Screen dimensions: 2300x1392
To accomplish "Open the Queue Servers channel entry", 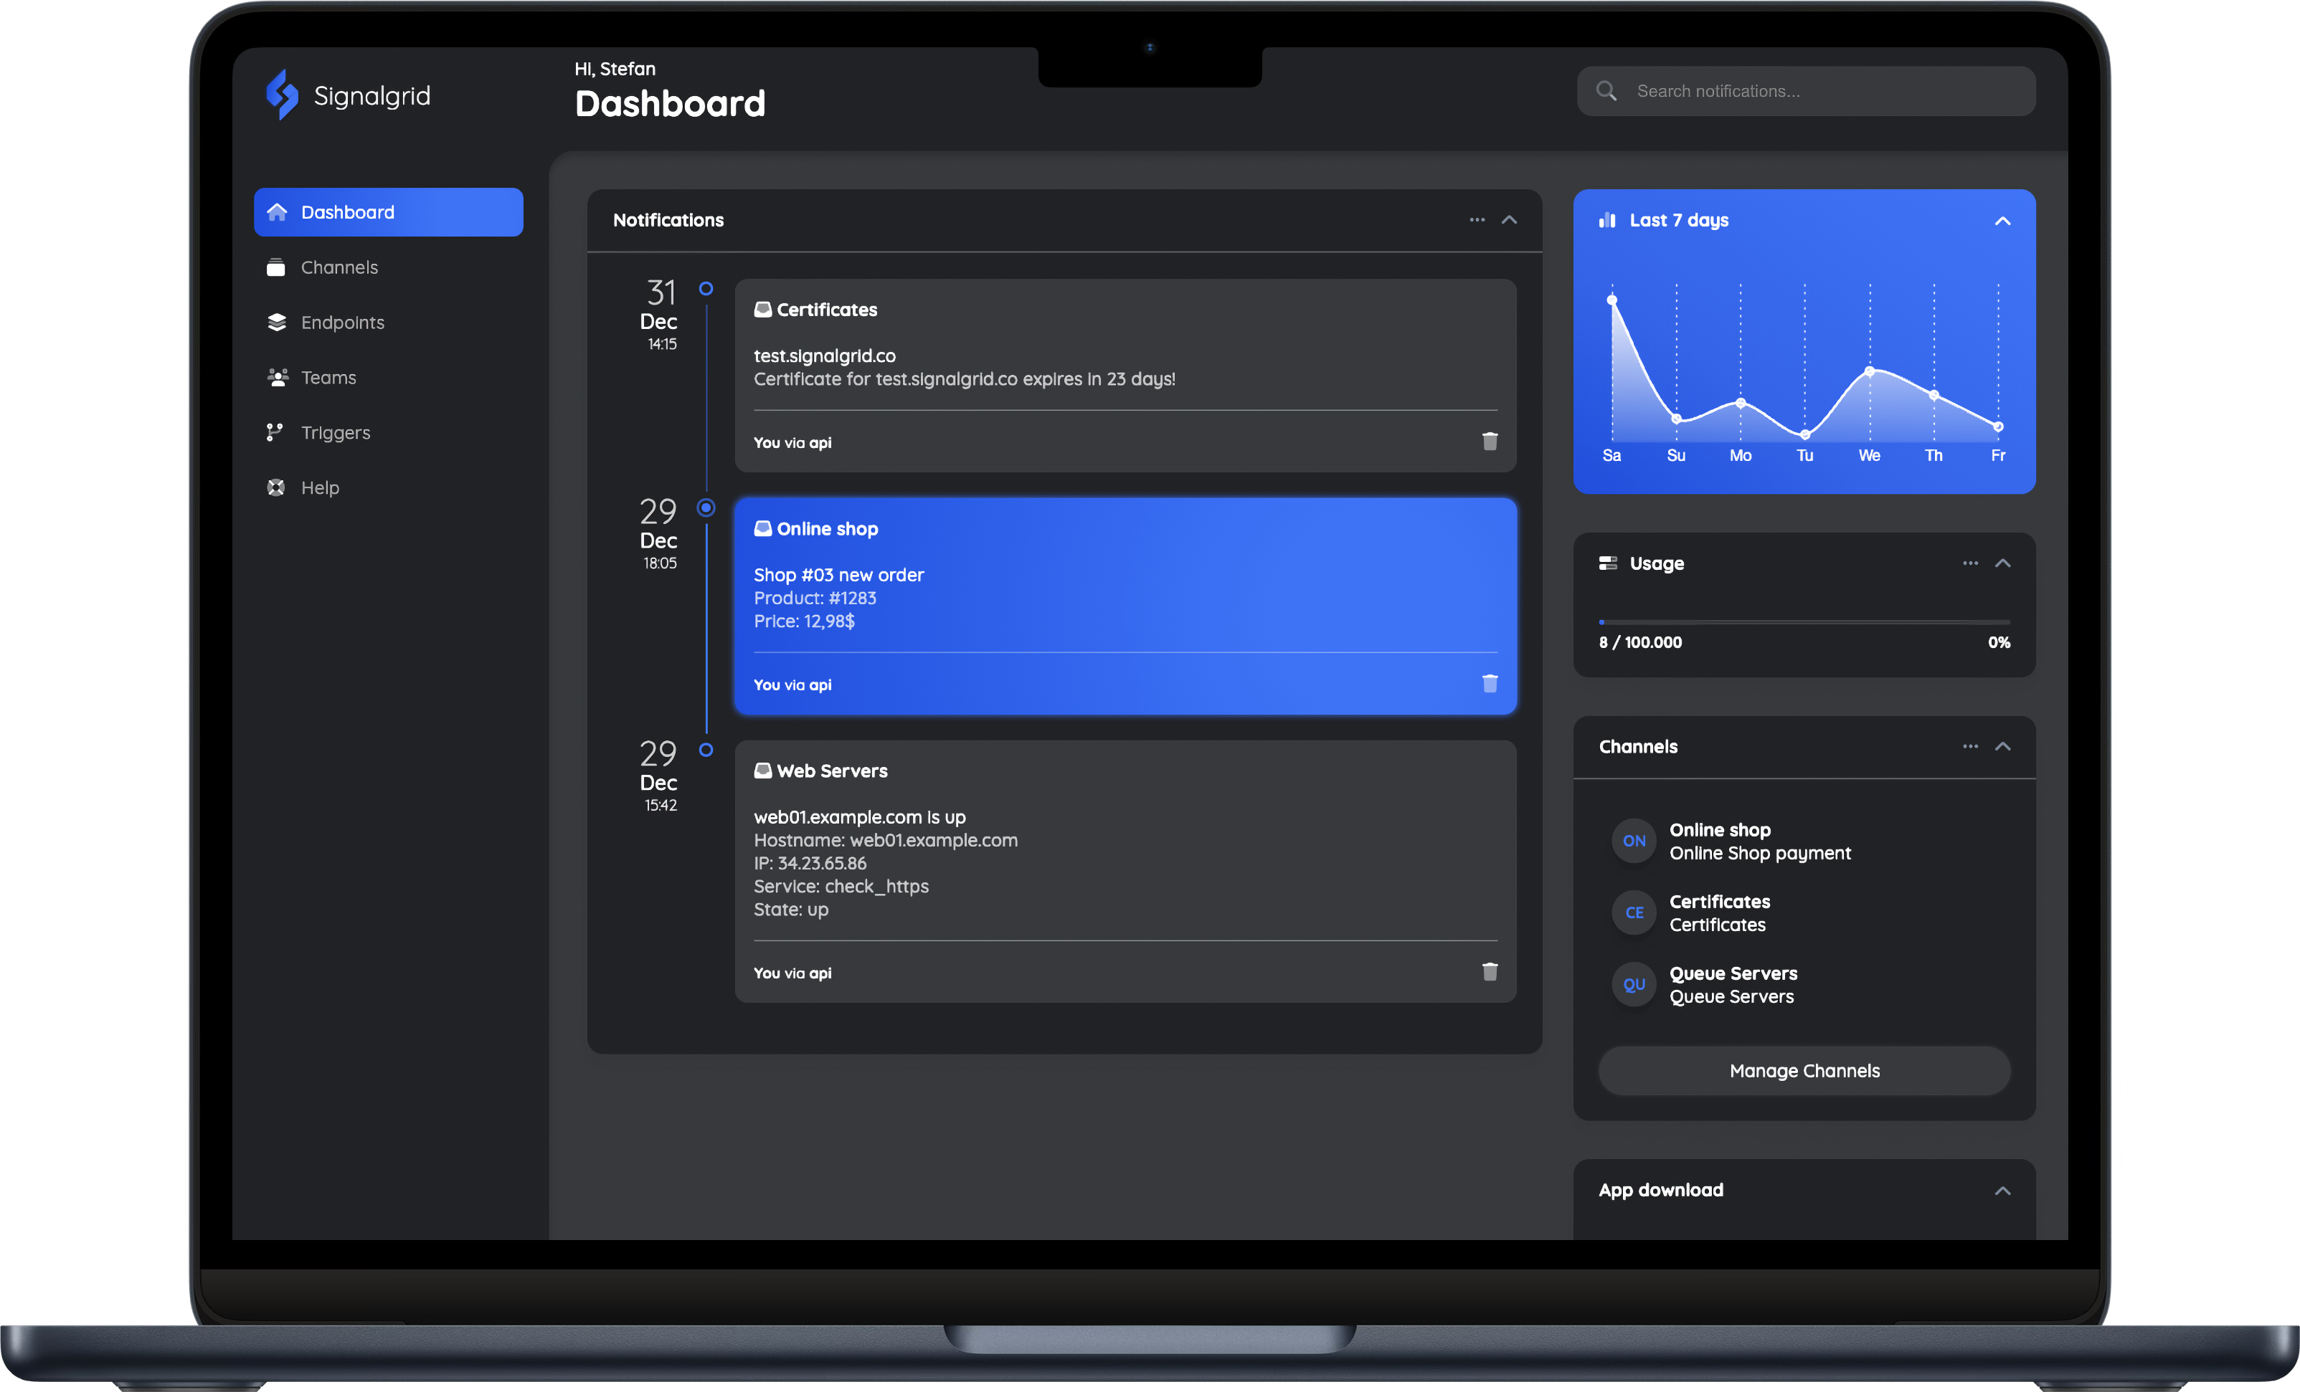I will coord(1731,984).
